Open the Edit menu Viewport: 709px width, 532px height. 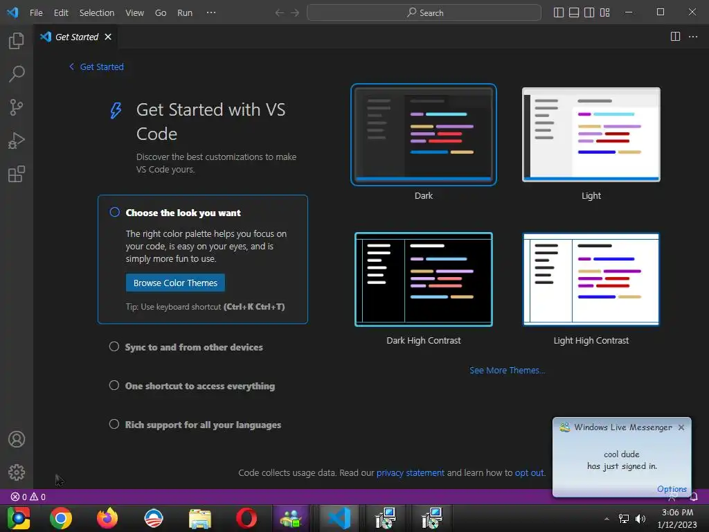(61, 12)
